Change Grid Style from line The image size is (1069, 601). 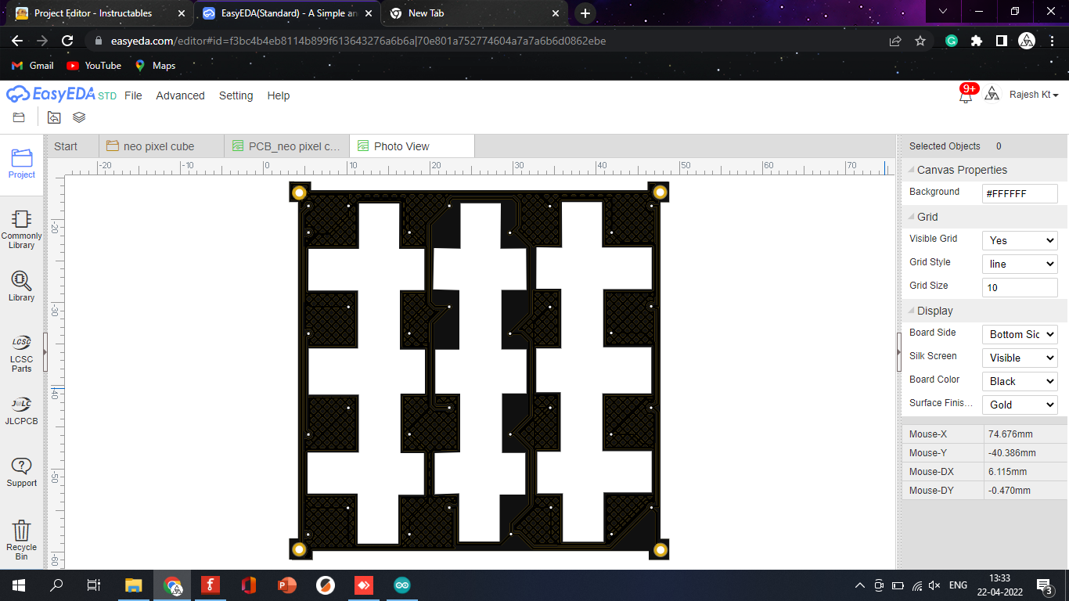click(1019, 264)
